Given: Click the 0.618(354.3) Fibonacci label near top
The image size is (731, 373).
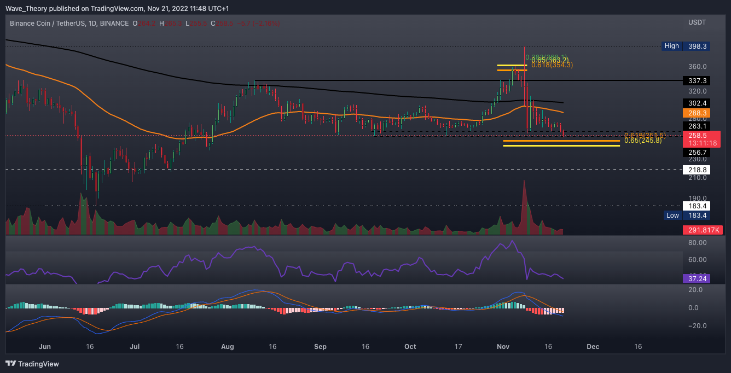Looking at the screenshot, I should pyautogui.click(x=552, y=65).
